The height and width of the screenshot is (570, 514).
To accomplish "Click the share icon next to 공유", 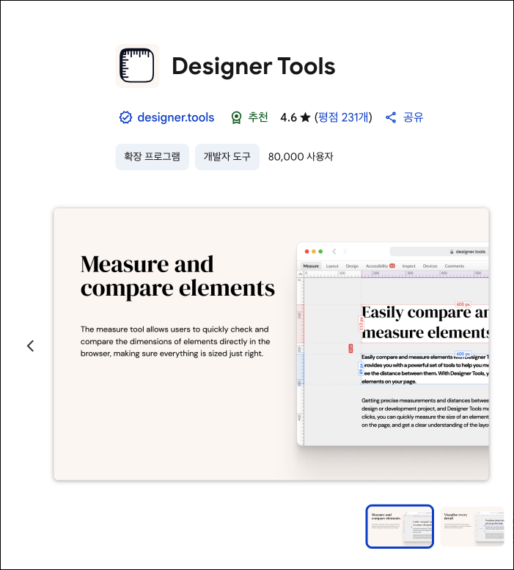I will click(391, 117).
